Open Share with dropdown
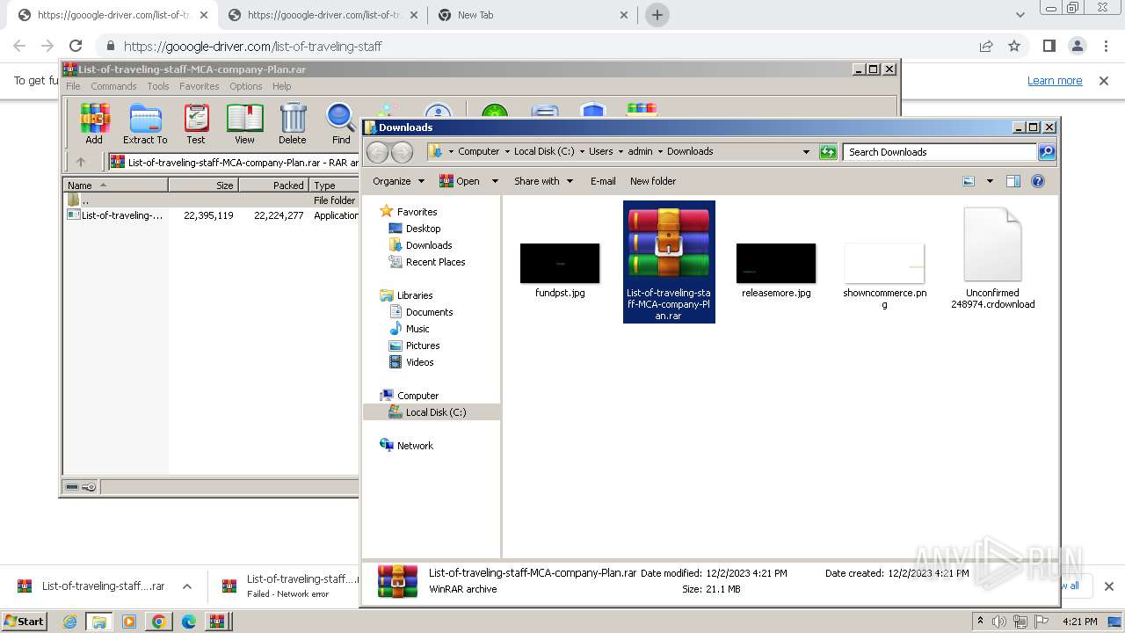This screenshot has width=1125, height=633. (543, 181)
